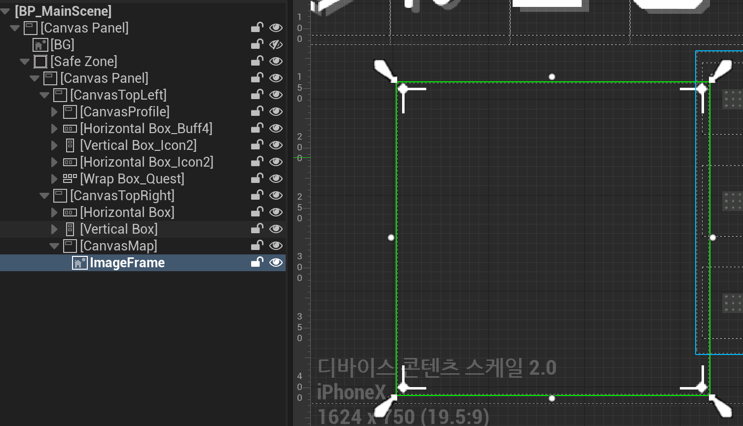This screenshot has height=426, width=743.
Task: Hide the CanvasMap widget
Action: (x=276, y=246)
